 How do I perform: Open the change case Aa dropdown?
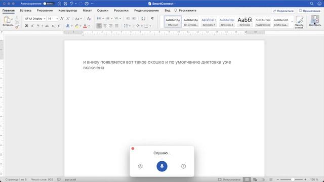78,19
